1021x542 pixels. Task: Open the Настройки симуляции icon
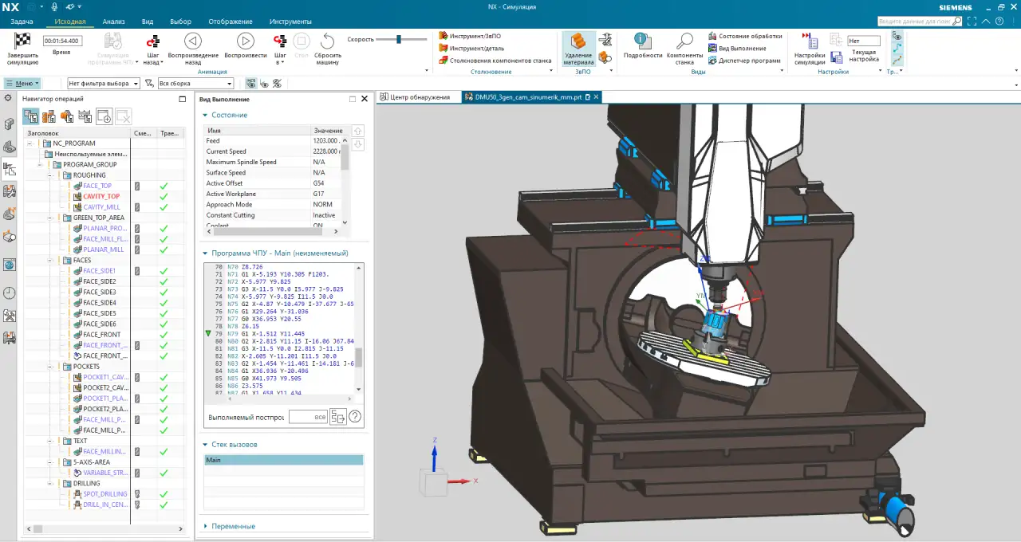(x=810, y=41)
